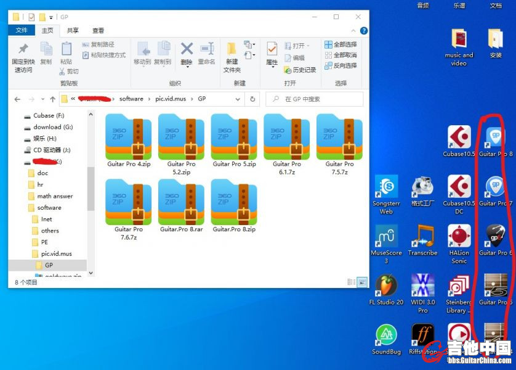
Task: Expand address bar history dropdown
Action: click(x=238, y=99)
